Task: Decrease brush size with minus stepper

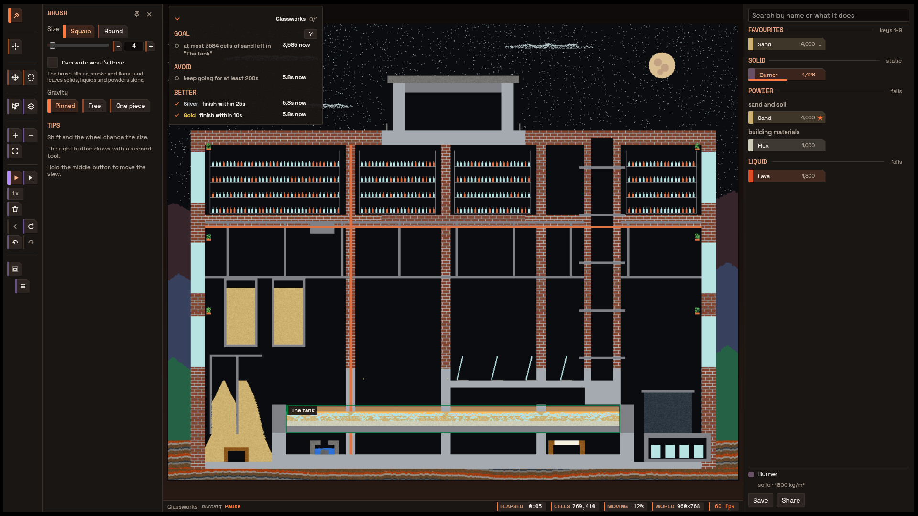Action: pos(118,46)
